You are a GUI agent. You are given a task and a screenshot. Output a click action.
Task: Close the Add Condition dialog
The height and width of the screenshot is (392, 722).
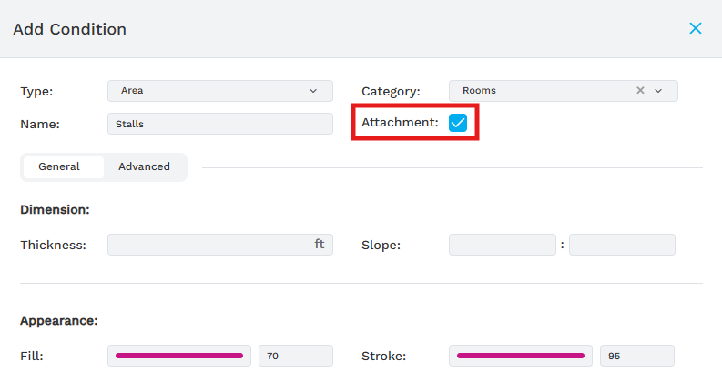tap(696, 28)
